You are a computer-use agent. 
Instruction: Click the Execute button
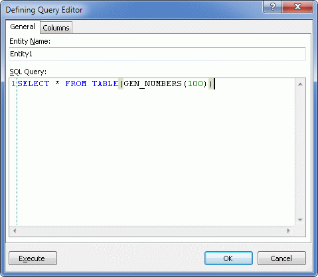(x=33, y=258)
